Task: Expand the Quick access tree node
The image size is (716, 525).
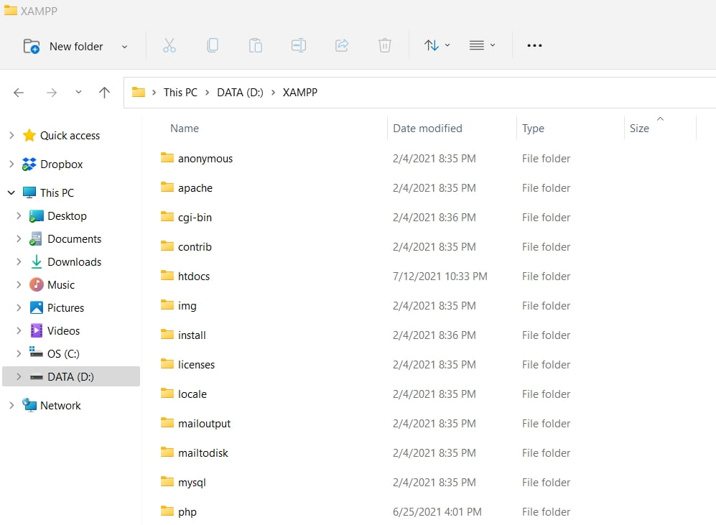Action: tap(12, 136)
